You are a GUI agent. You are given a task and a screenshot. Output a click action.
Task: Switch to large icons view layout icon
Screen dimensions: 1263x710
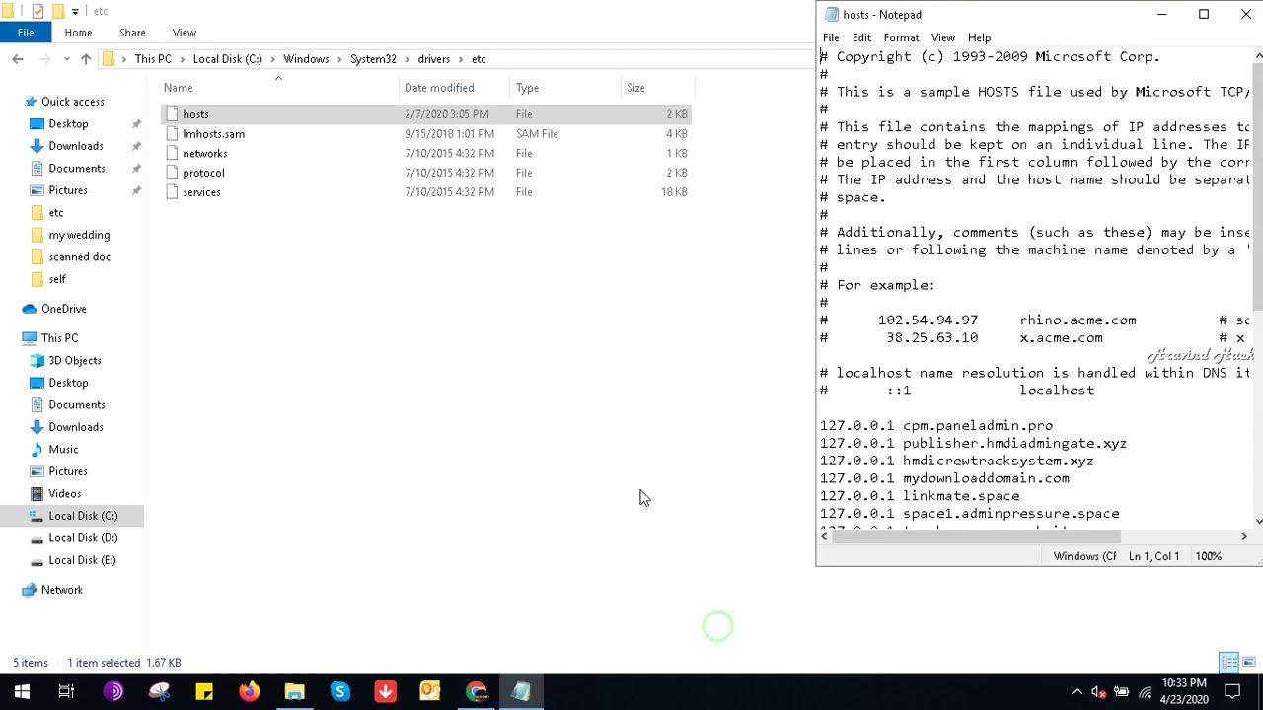pos(1248,662)
